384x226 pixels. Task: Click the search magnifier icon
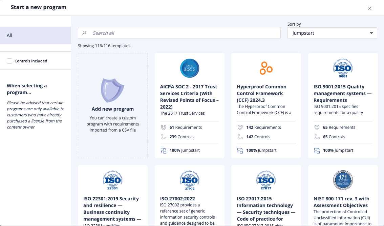pyautogui.click(x=84, y=33)
